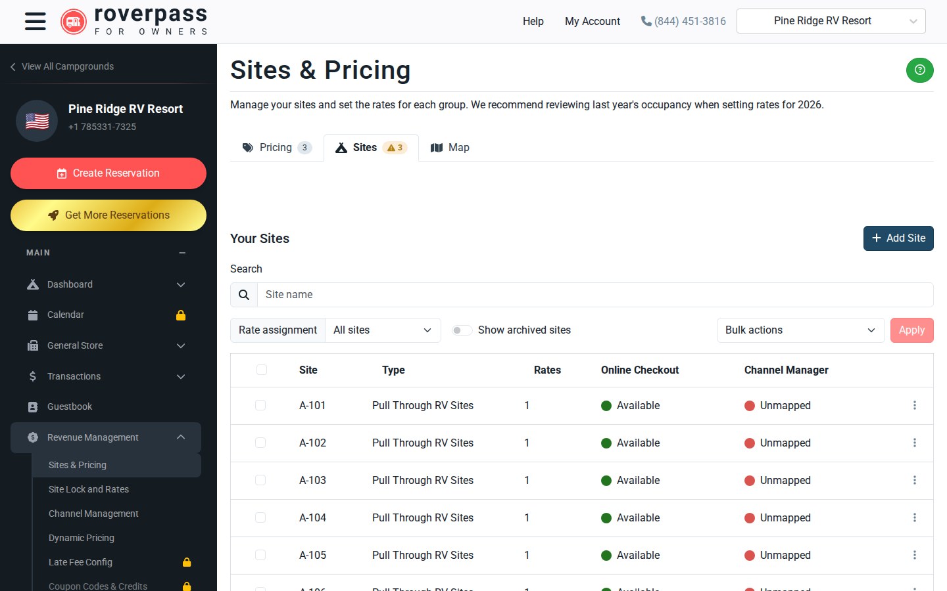This screenshot has width=947, height=591.
Task: Open Dynamic Pricing submenu item
Action: point(82,538)
